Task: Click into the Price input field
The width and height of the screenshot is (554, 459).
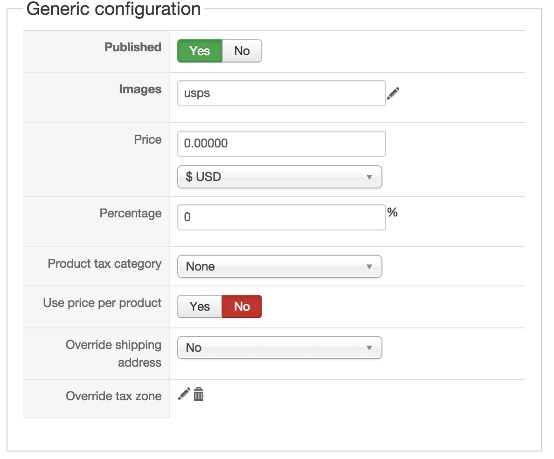Action: point(281,144)
